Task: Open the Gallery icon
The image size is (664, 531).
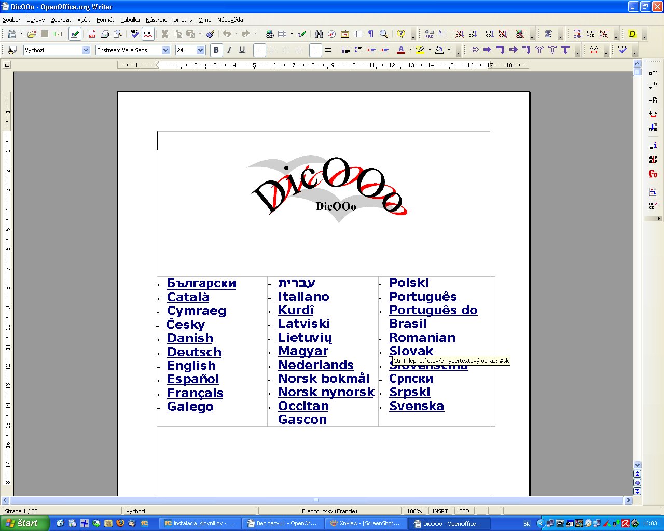Action: 345,34
